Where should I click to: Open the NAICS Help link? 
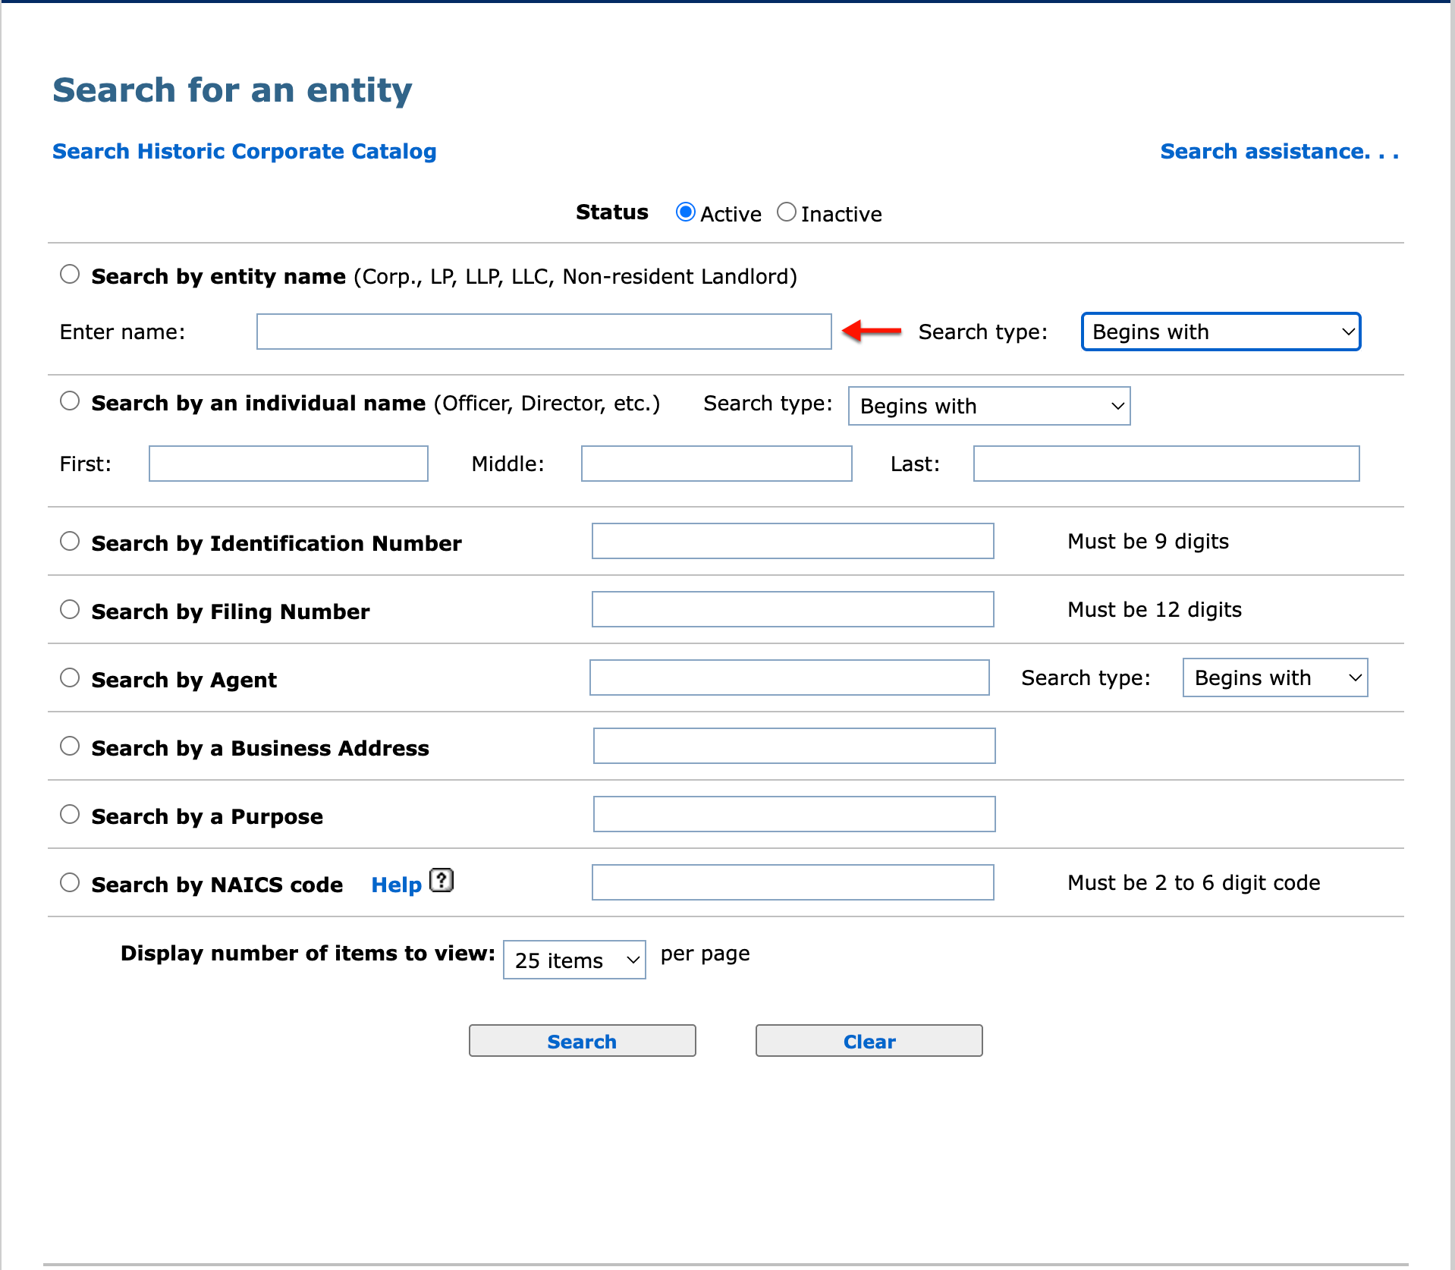pos(396,885)
